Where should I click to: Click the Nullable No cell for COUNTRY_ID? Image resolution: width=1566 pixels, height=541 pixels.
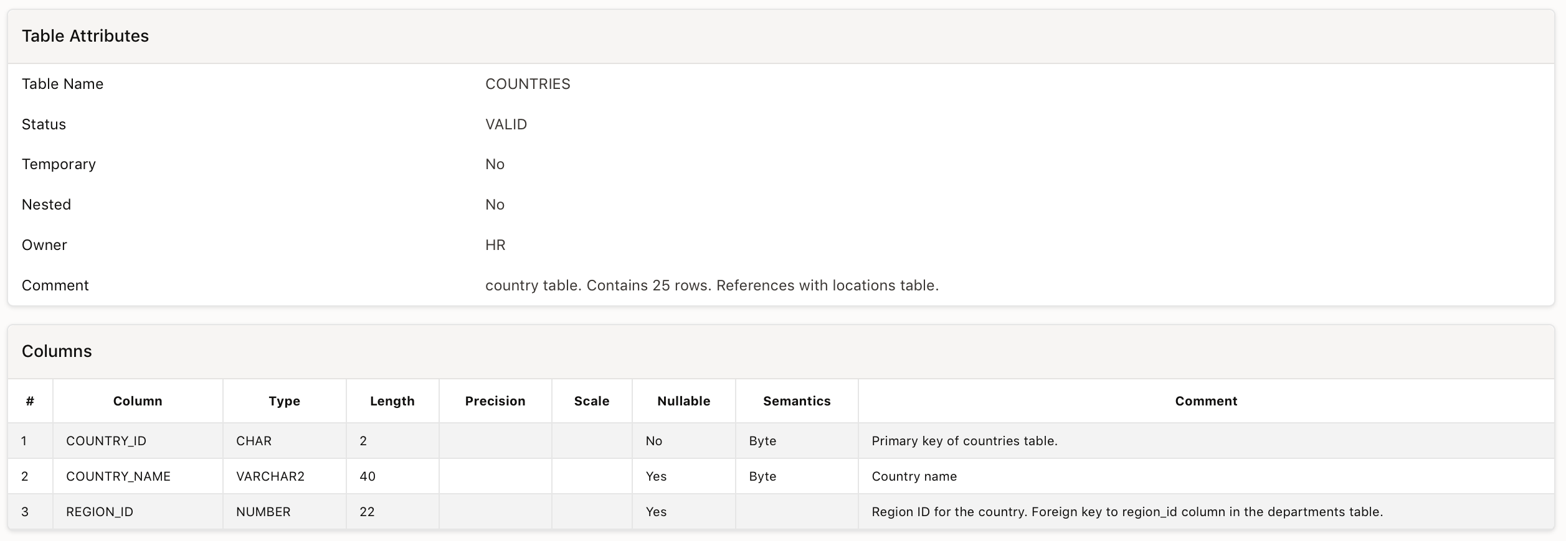(x=683, y=441)
